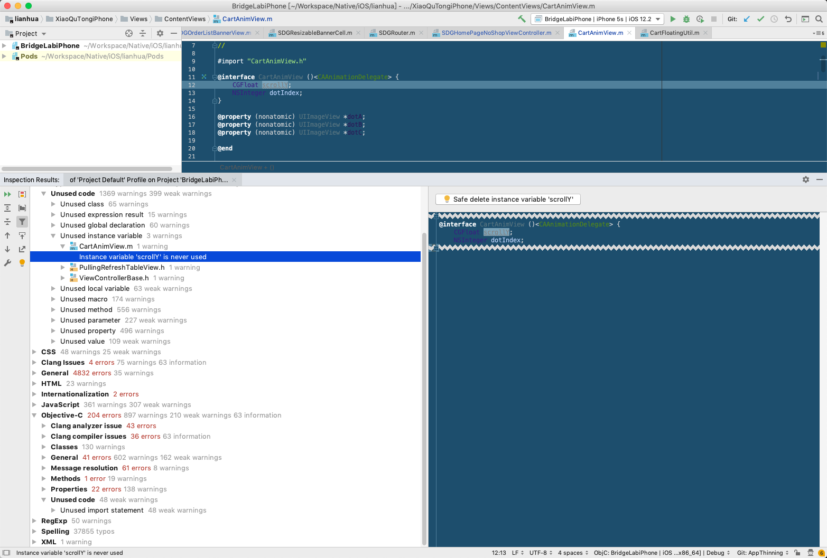Click Safe delete instance variable 'scrollY' button
The image size is (827, 558).
[508, 199]
